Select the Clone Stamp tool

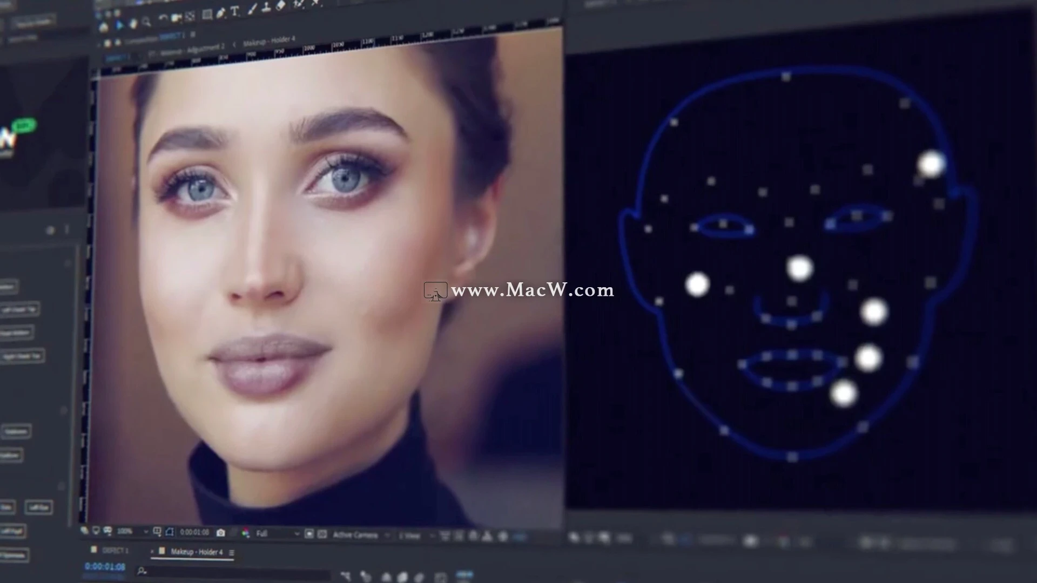pos(267,8)
